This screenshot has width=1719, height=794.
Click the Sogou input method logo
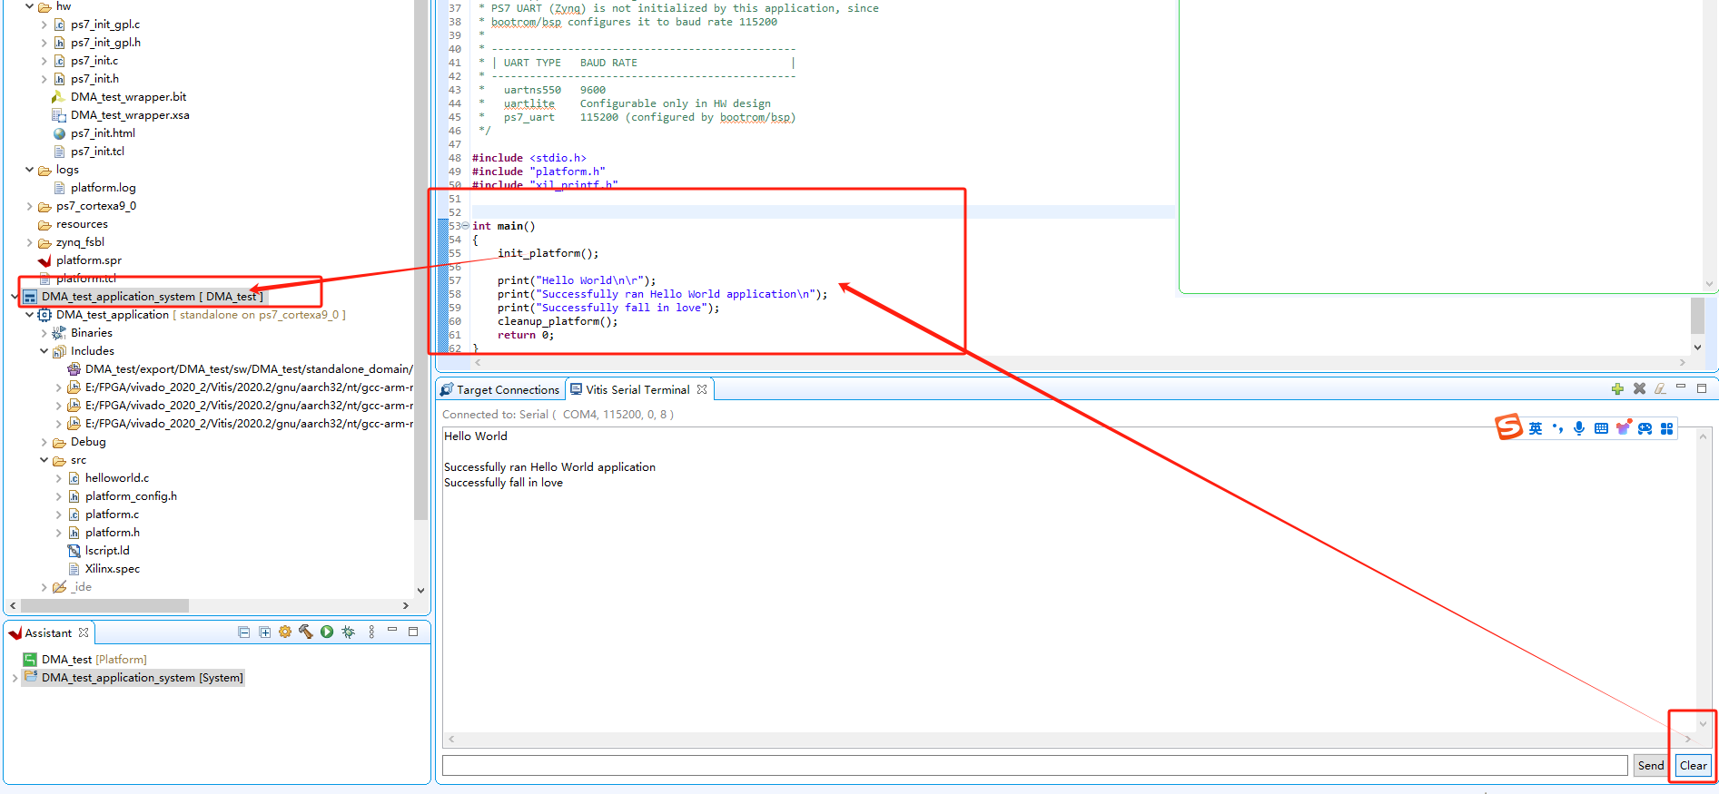(1509, 426)
